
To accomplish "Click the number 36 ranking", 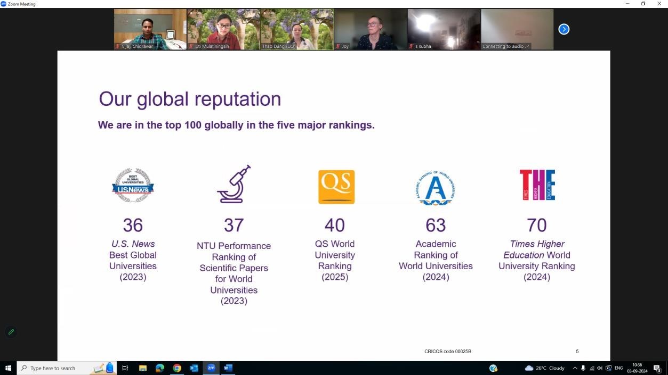I will [133, 225].
